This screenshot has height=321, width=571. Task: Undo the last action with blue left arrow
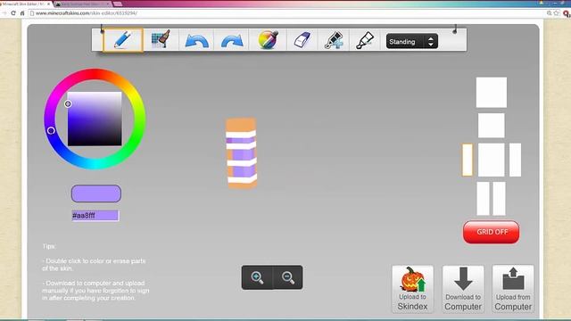[x=196, y=40]
